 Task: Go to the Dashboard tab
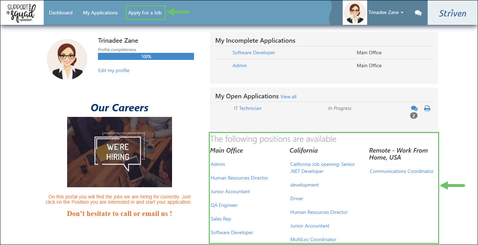[x=60, y=12]
